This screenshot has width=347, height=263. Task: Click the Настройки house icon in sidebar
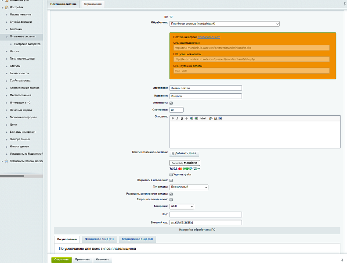(7, 7)
